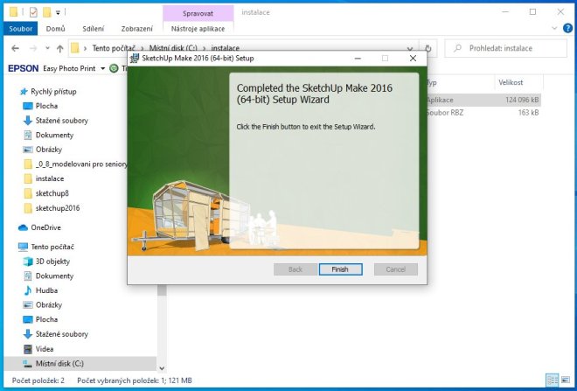Screen dimensions: 577x391
Task: Click the EPSON logo on toolbar
Action: point(24,68)
